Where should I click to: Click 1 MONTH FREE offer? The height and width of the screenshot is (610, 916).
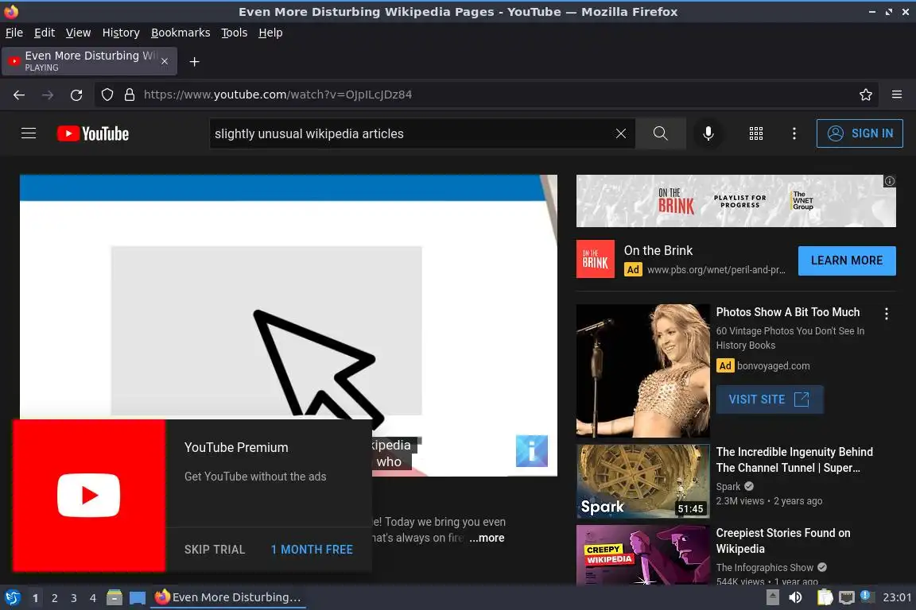pyautogui.click(x=312, y=550)
